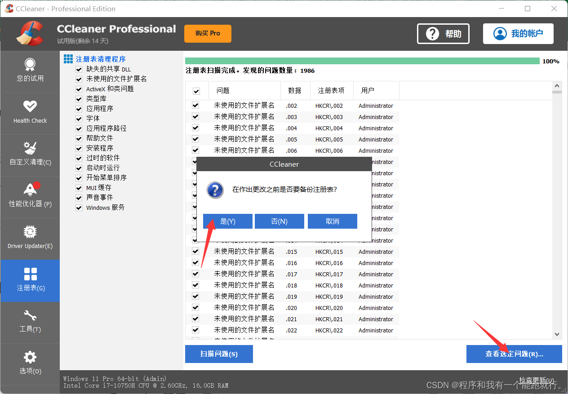Uncheck the 缺失的共享 DLL option
The image size is (568, 394).
coord(79,69)
